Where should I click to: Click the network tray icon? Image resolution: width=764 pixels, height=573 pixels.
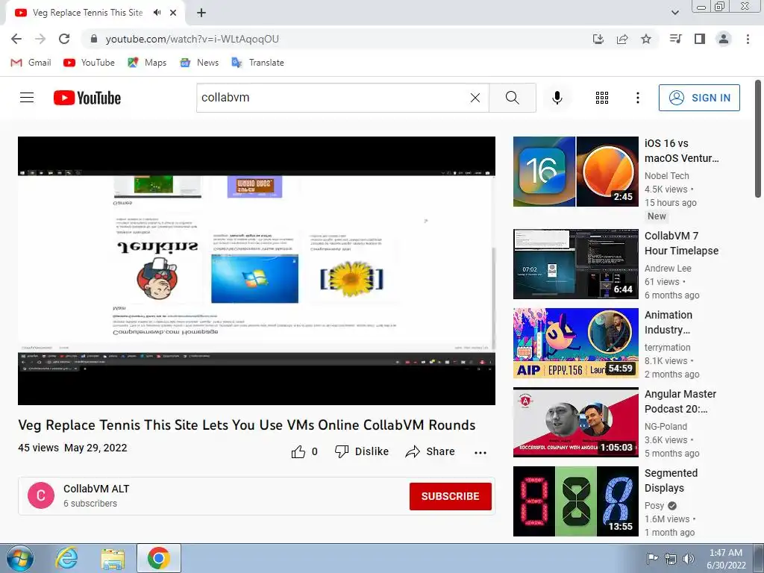tap(671, 559)
